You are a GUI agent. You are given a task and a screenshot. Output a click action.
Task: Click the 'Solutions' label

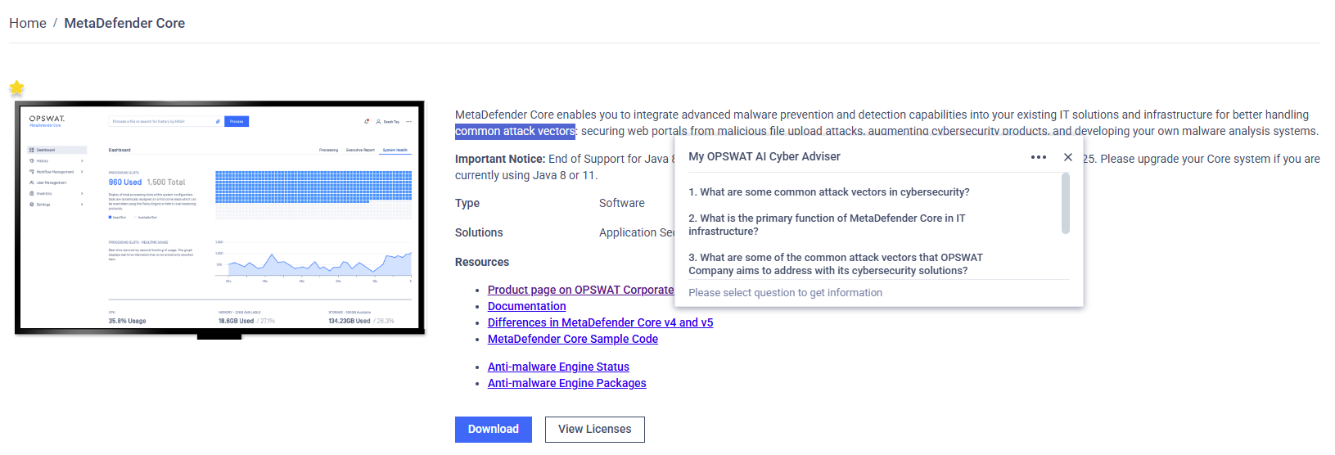[479, 232]
